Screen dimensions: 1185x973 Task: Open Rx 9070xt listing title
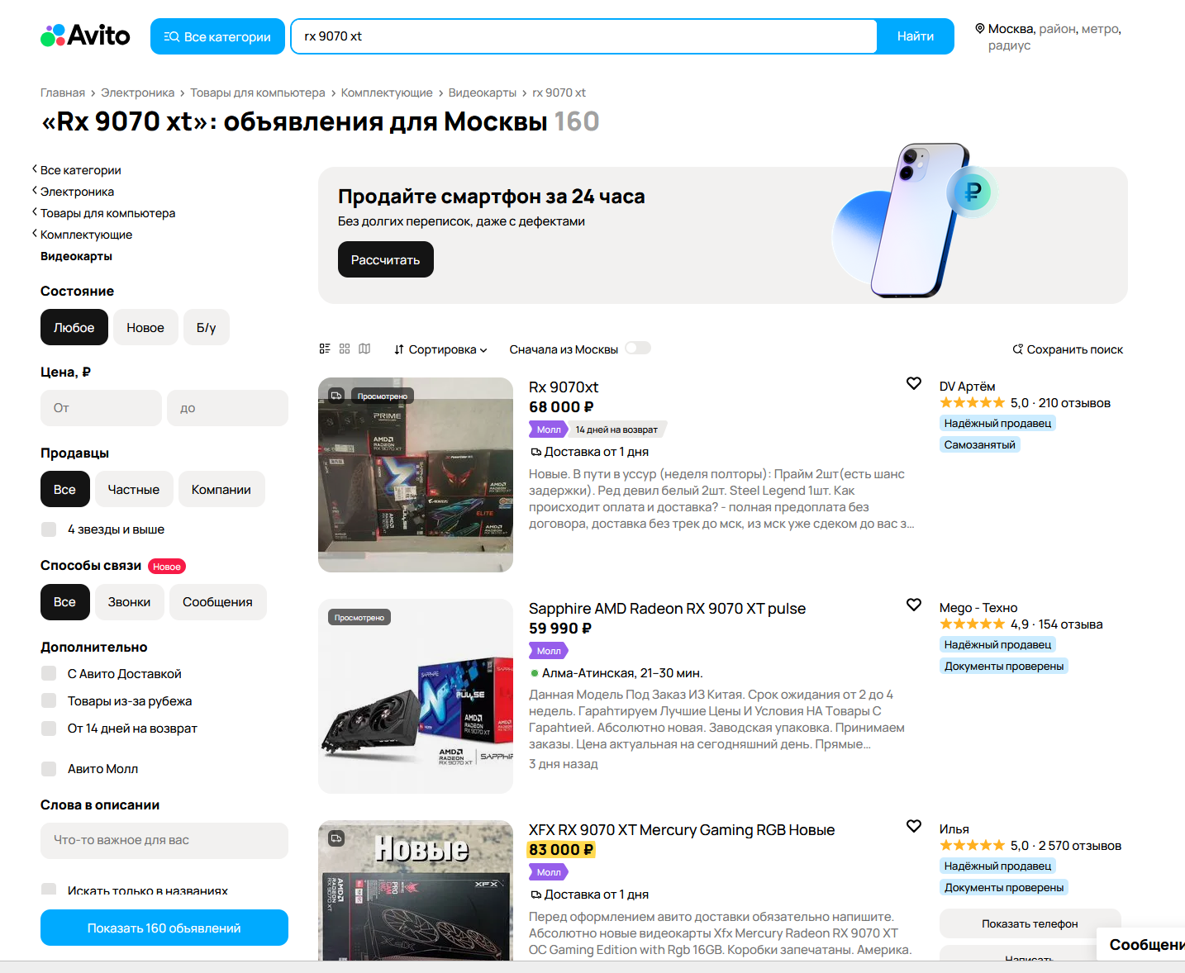(x=564, y=387)
